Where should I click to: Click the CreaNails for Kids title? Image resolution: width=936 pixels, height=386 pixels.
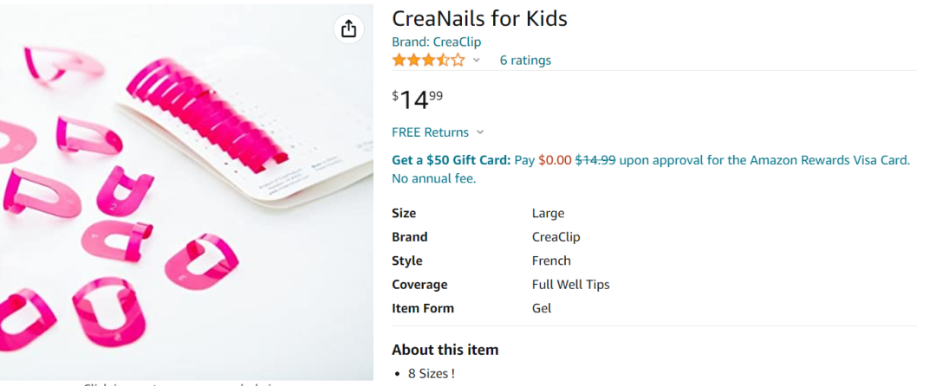(x=479, y=18)
